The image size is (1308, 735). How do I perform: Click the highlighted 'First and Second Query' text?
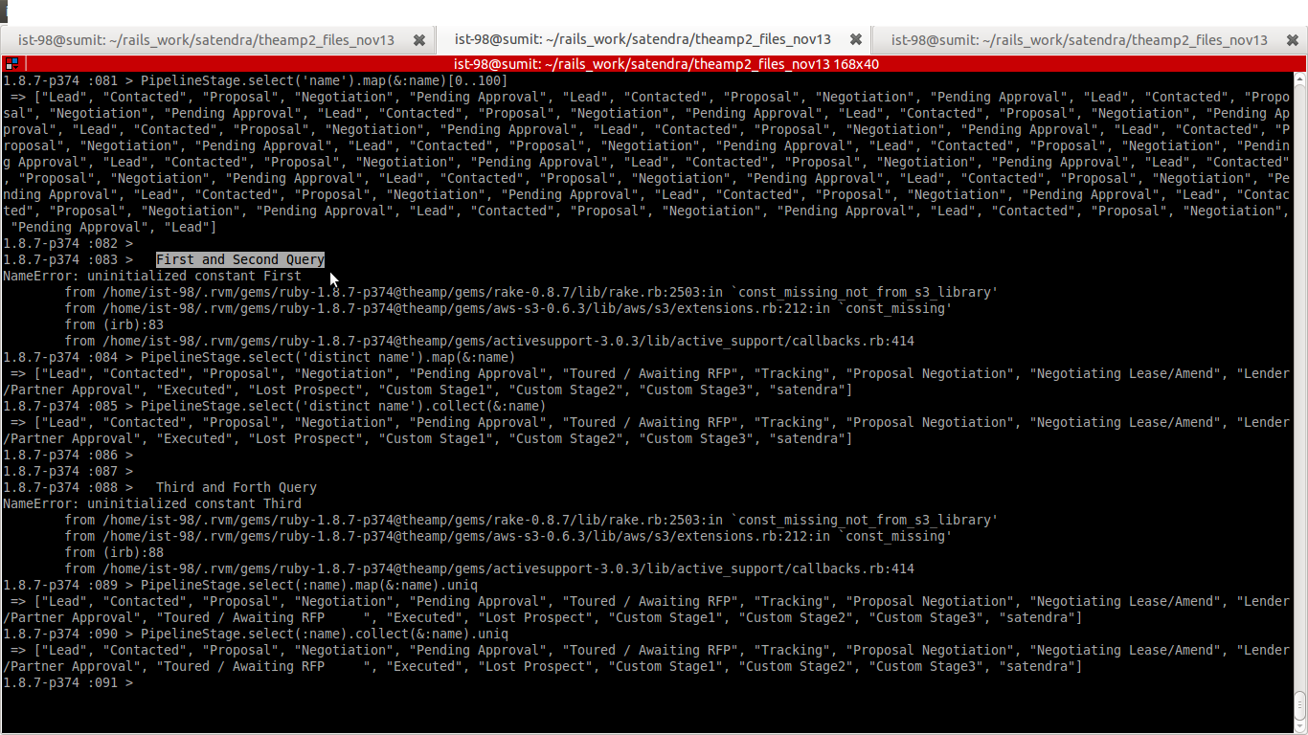(x=240, y=259)
